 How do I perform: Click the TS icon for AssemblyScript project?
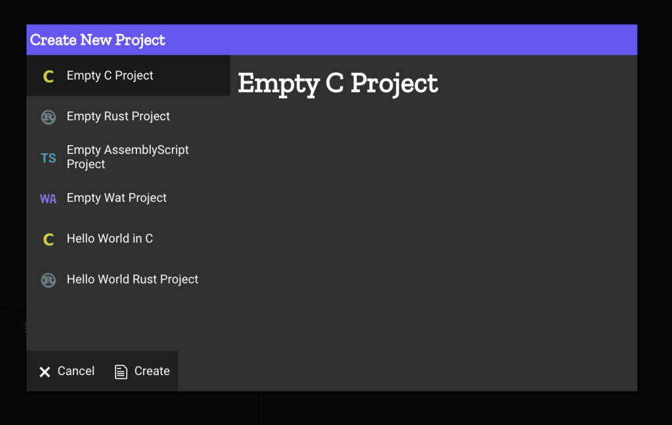49,158
